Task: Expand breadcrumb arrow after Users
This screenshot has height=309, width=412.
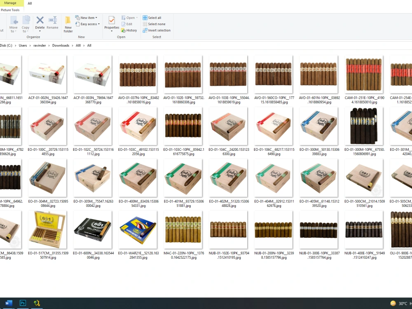Action: click(x=30, y=45)
